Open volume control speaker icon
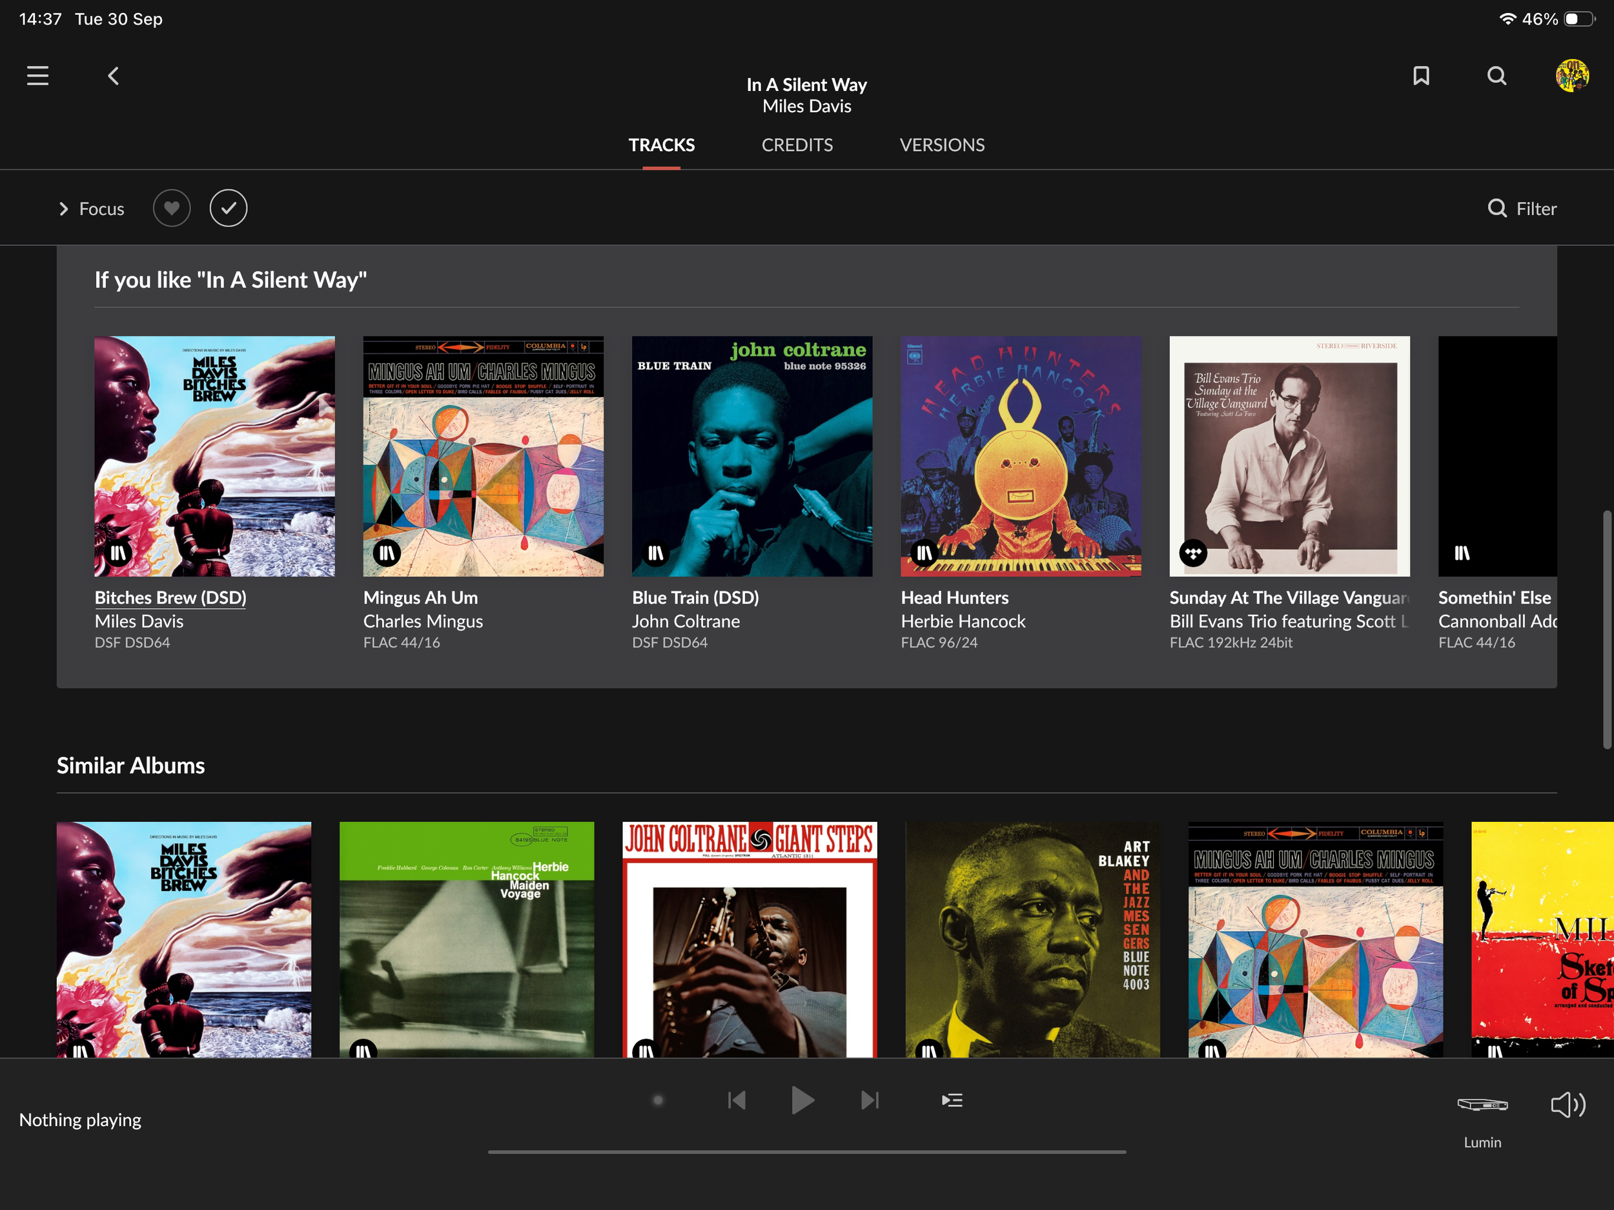This screenshot has width=1614, height=1210. [1568, 1105]
